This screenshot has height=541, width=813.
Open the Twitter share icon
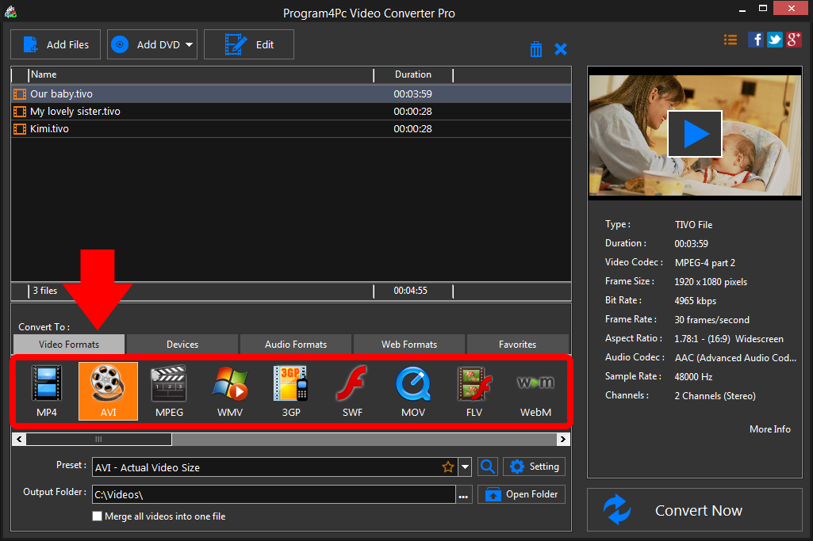tap(775, 40)
